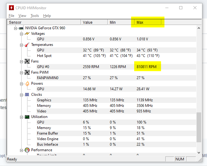Viewport: 207px width, 166px height.
Task: Select the GPU row under Voltages
Action: (116, 39)
